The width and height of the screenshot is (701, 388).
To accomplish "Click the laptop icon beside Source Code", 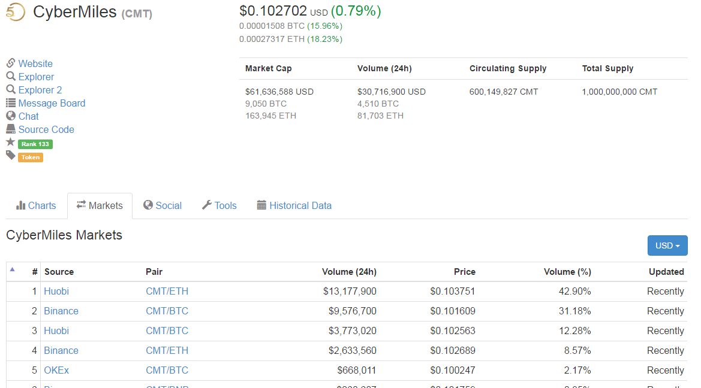I will (x=11, y=129).
